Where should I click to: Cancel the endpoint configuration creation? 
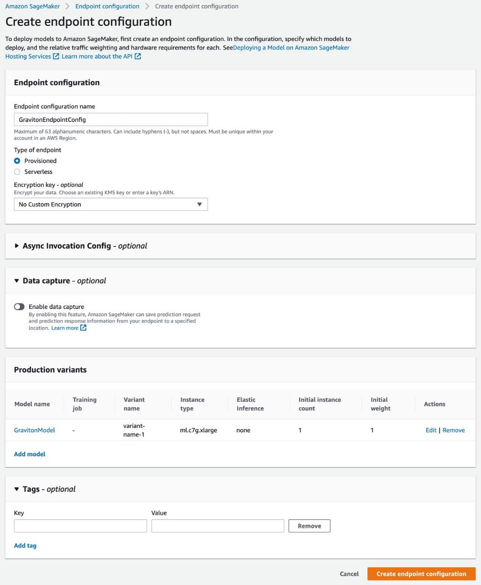349,574
